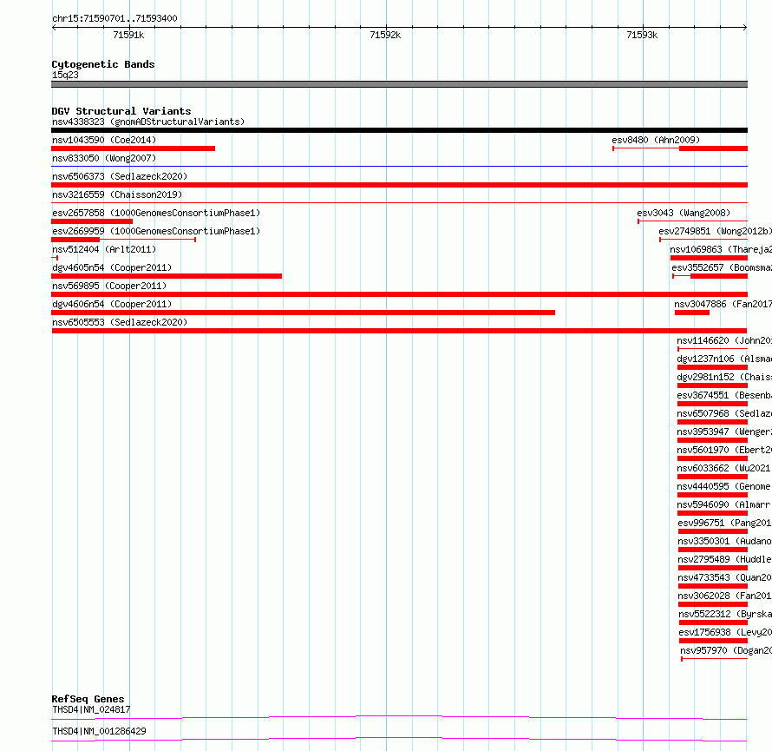Open variant nsv6507968 label
The height and width of the screenshot is (751, 772).
pos(724,413)
